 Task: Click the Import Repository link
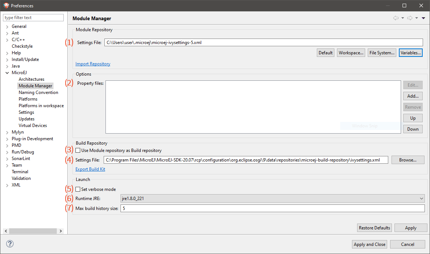93,63
